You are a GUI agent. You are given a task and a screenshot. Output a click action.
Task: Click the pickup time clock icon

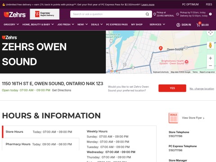pyautogui.click(x=177, y=14)
